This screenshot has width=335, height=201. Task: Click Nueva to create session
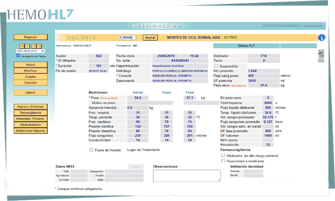pyautogui.click(x=30, y=65)
